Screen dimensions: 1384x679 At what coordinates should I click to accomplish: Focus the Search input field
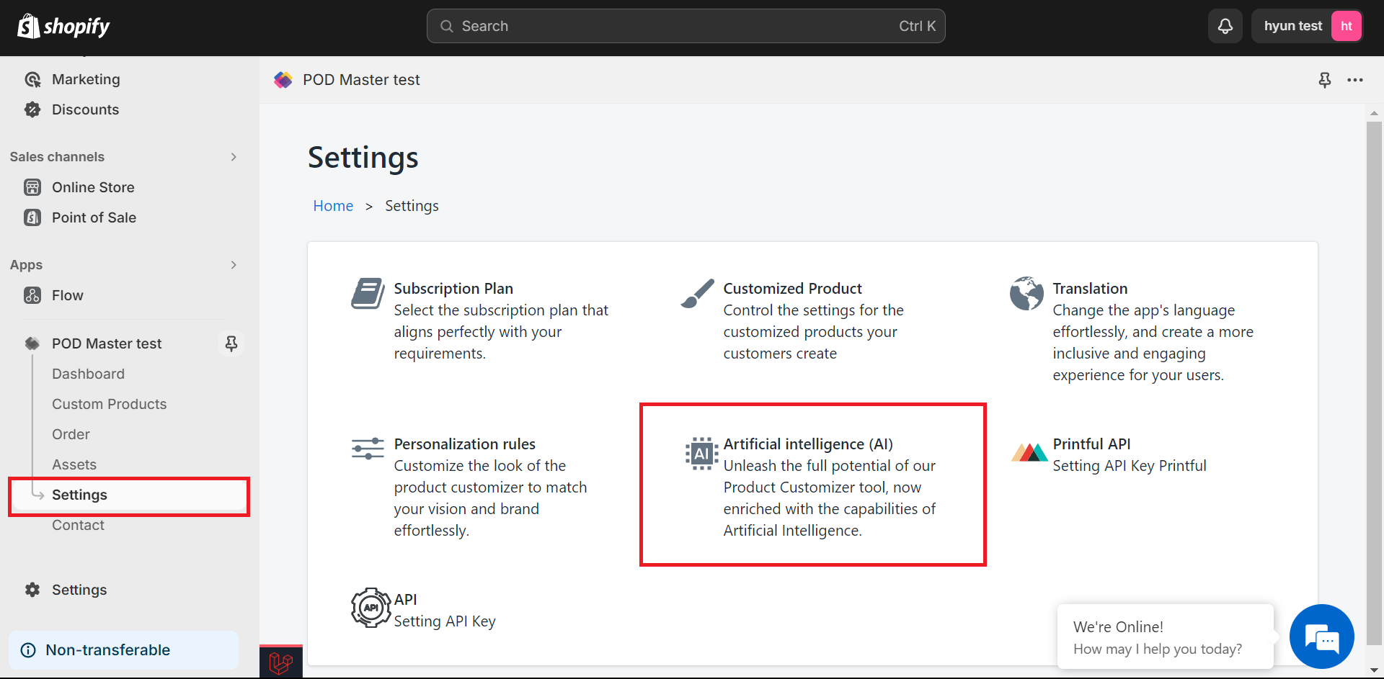(x=686, y=27)
